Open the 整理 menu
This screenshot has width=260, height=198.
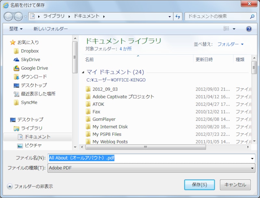click(x=14, y=29)
